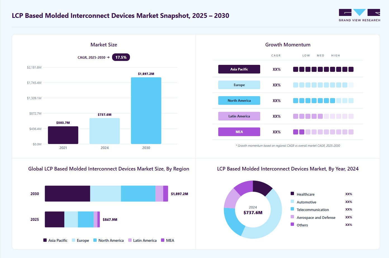Click the Europe XX% CAGR value
Screen dimensions: 389x258
(277, 85)
